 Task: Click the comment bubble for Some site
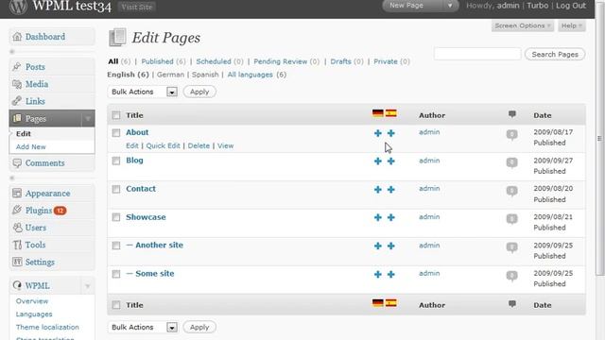point(511,276)
